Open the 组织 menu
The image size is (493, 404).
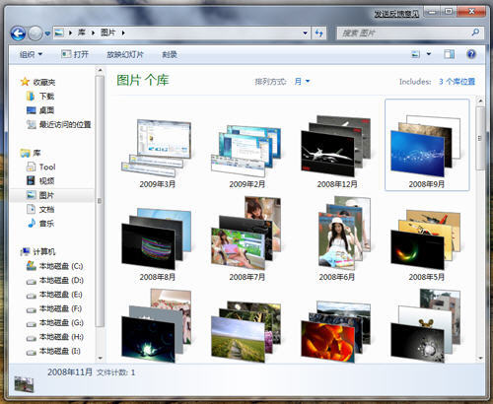[x=31, y=54]
